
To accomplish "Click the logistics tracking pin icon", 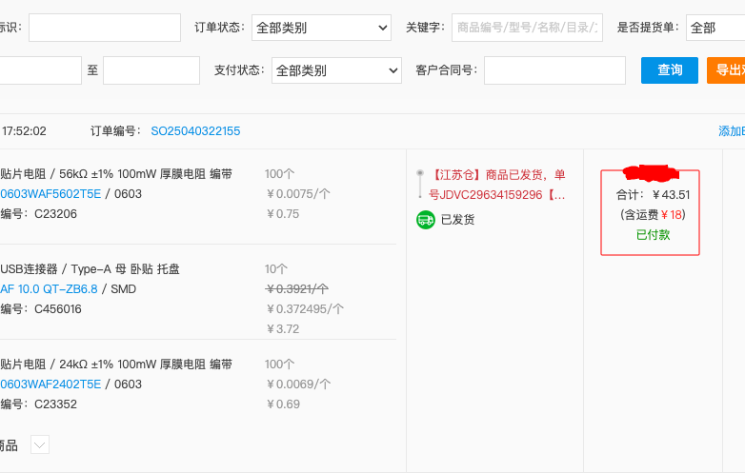I will pos(419,184).
